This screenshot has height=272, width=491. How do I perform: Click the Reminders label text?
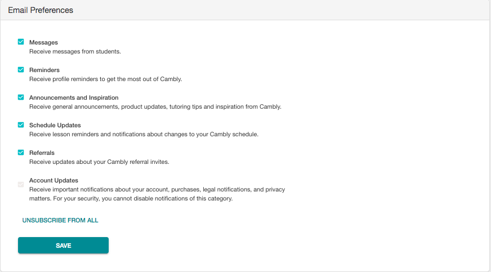44,70
